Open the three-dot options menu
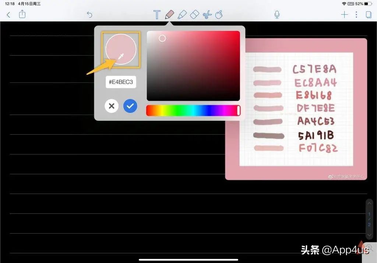Image resolution: width=377 pixels, height=263 pixels. [x=356, y=14]
